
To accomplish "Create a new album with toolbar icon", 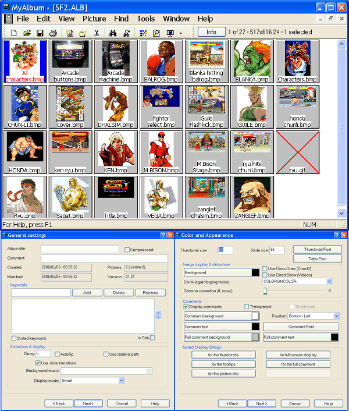I will (x=14, y=33).
